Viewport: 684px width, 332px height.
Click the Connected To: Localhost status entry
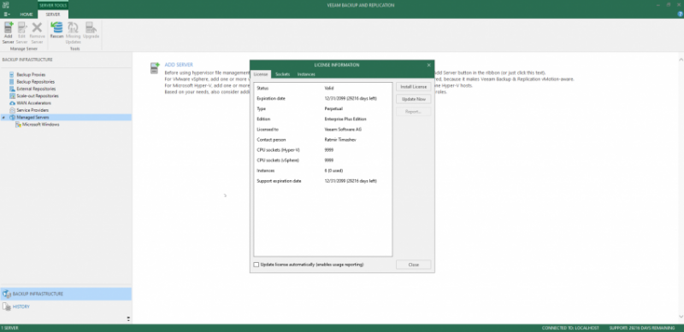570,328
